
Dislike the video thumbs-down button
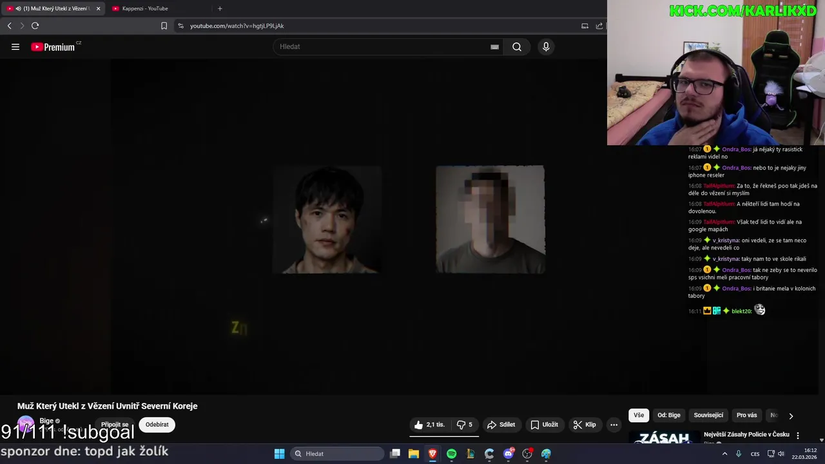click(464, 425)
